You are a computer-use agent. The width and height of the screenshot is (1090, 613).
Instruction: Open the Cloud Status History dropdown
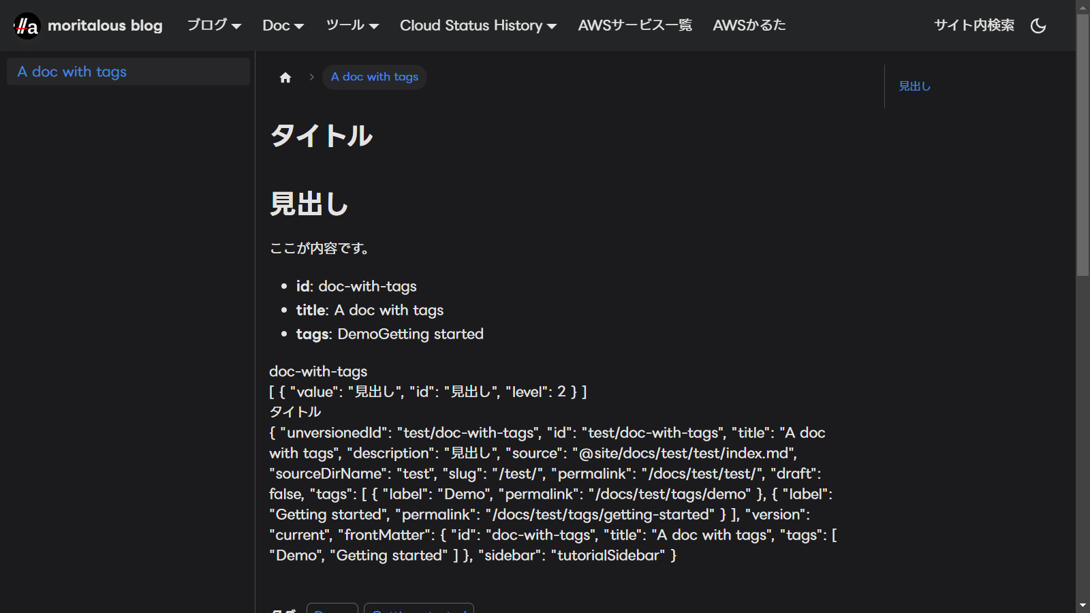click(478, 25)
